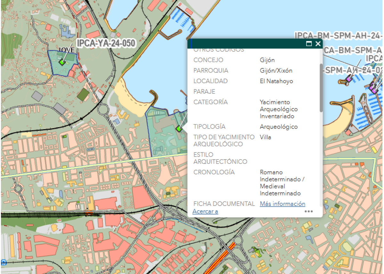Click the popup's vertical scrollbar thumb
Screen dimensions: 384x274
[x=321, y=87]
